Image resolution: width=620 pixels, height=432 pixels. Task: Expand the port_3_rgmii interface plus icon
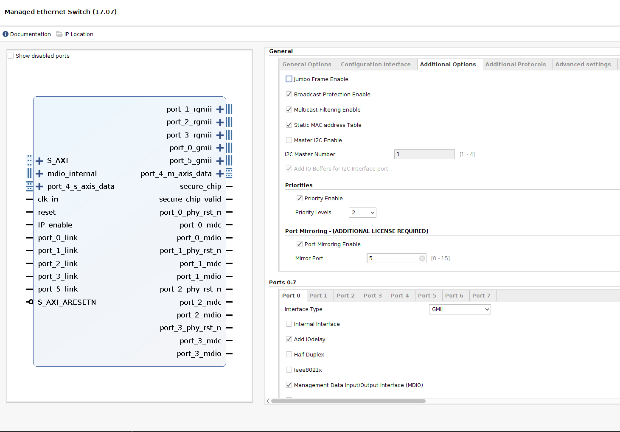[220, 135]
